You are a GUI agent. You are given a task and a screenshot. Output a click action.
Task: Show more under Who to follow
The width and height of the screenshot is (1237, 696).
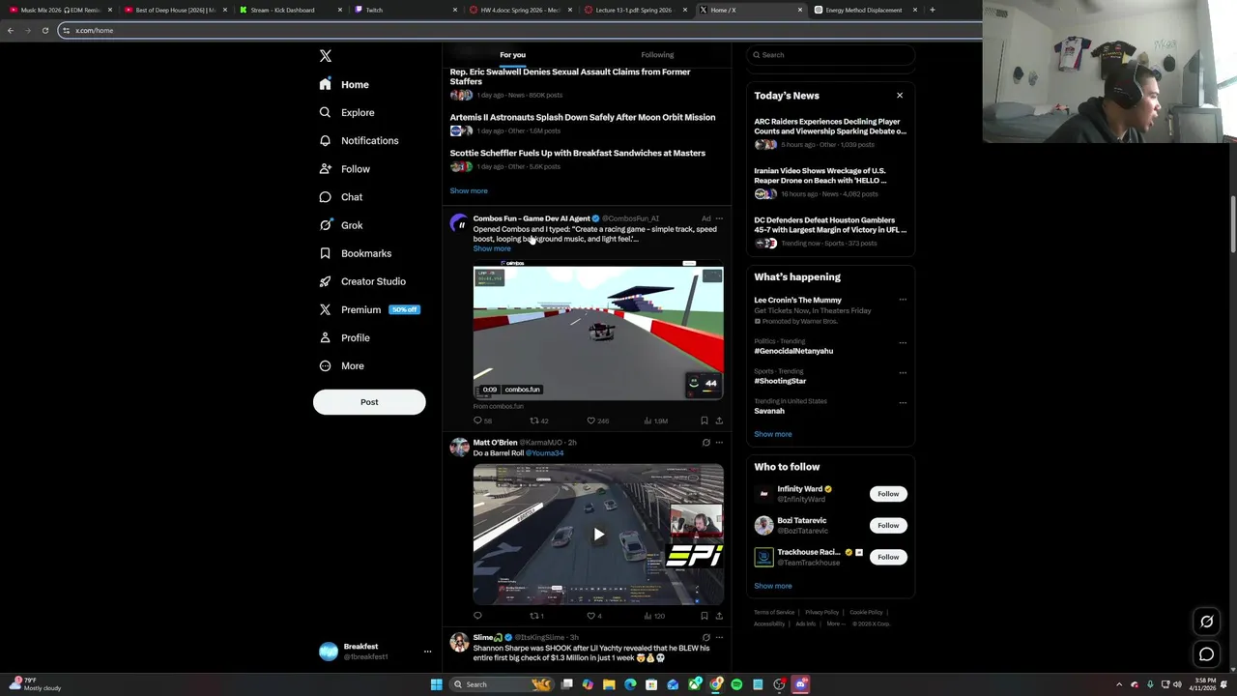click(x=773, y=586)
